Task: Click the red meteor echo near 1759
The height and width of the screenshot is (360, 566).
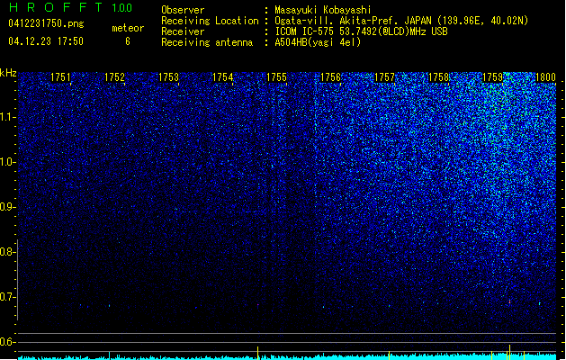Action: pos(509,301)
